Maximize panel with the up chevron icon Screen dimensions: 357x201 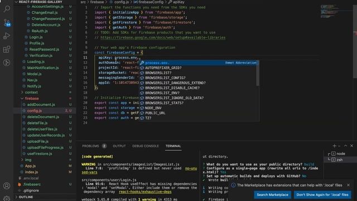[x=345, y=146]
